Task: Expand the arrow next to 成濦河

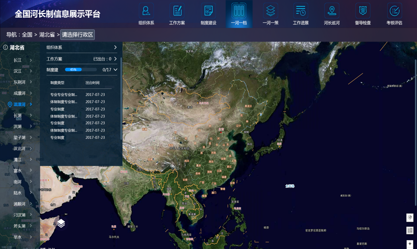Action: click(31, 93)
